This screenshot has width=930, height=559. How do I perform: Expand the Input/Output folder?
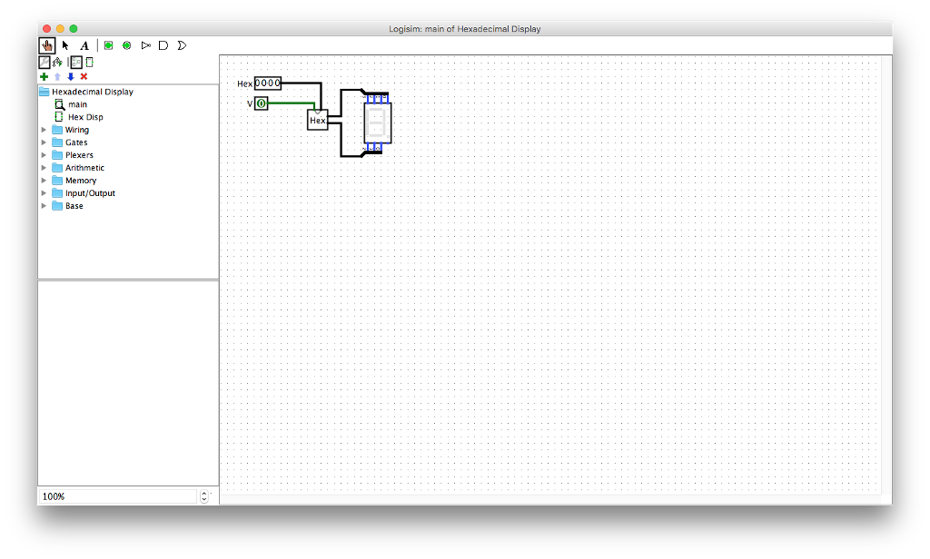click(x=43, y=192)
